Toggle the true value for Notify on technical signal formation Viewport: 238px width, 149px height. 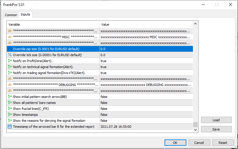coord(146,67)
